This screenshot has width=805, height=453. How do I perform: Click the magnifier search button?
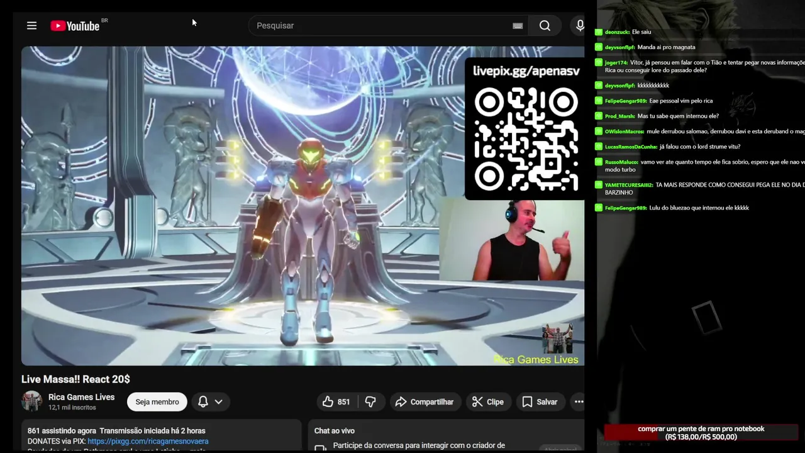click(x=545, y=26)
